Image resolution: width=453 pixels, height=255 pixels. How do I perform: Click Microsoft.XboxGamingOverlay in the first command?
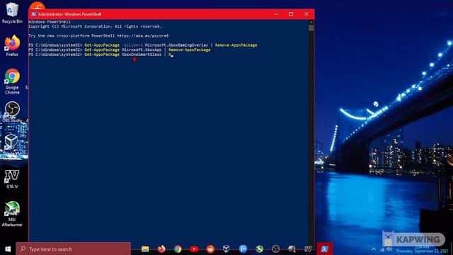pyautogui.click(x=176, y=45)
